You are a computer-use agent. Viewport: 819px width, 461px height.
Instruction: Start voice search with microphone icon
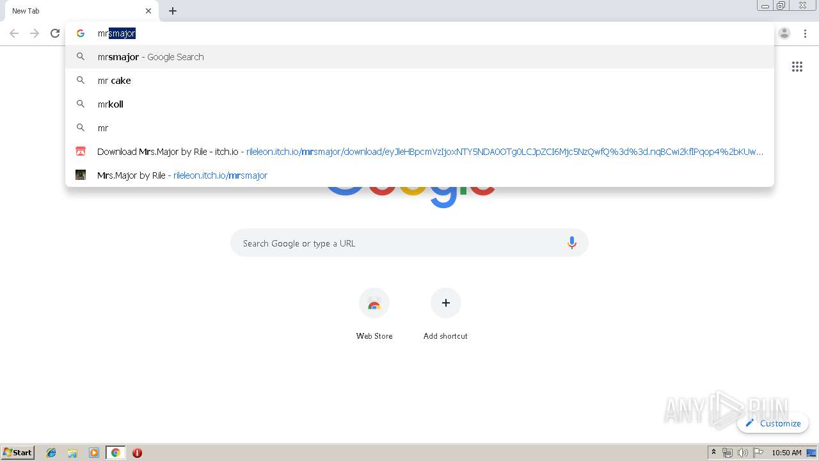572,243
